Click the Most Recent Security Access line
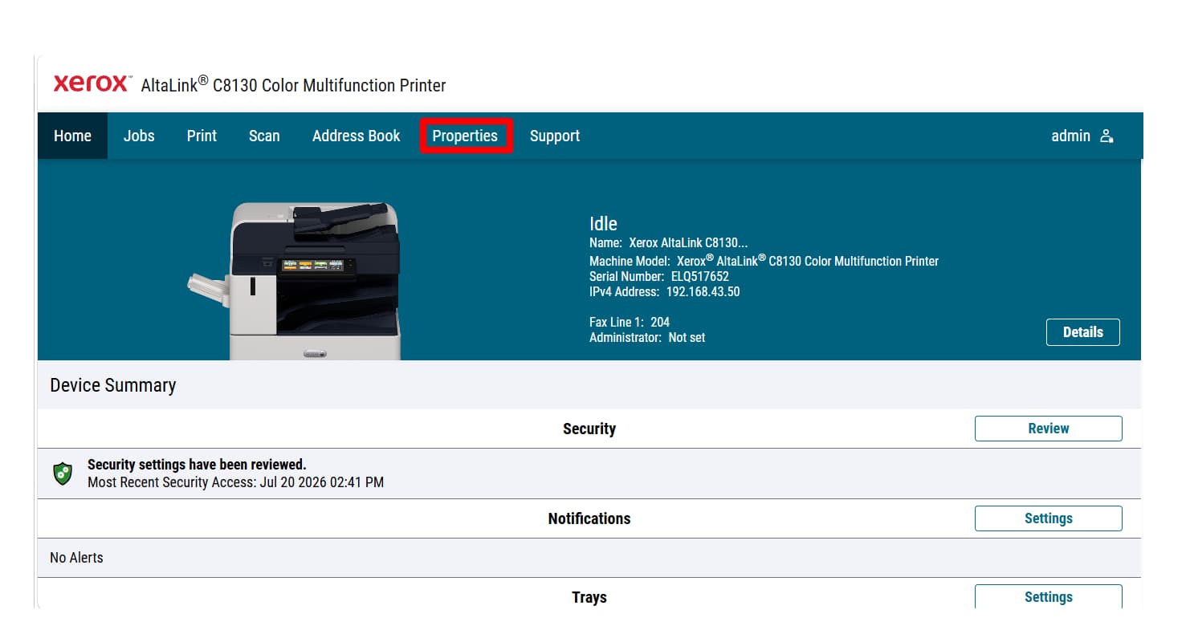 (x=235, y=482)
